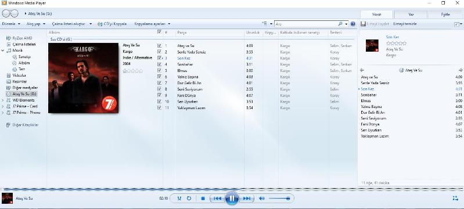Open the blue Help icon
The height and width of the screenshot is (209, 464).
click(x=353, y=24)
